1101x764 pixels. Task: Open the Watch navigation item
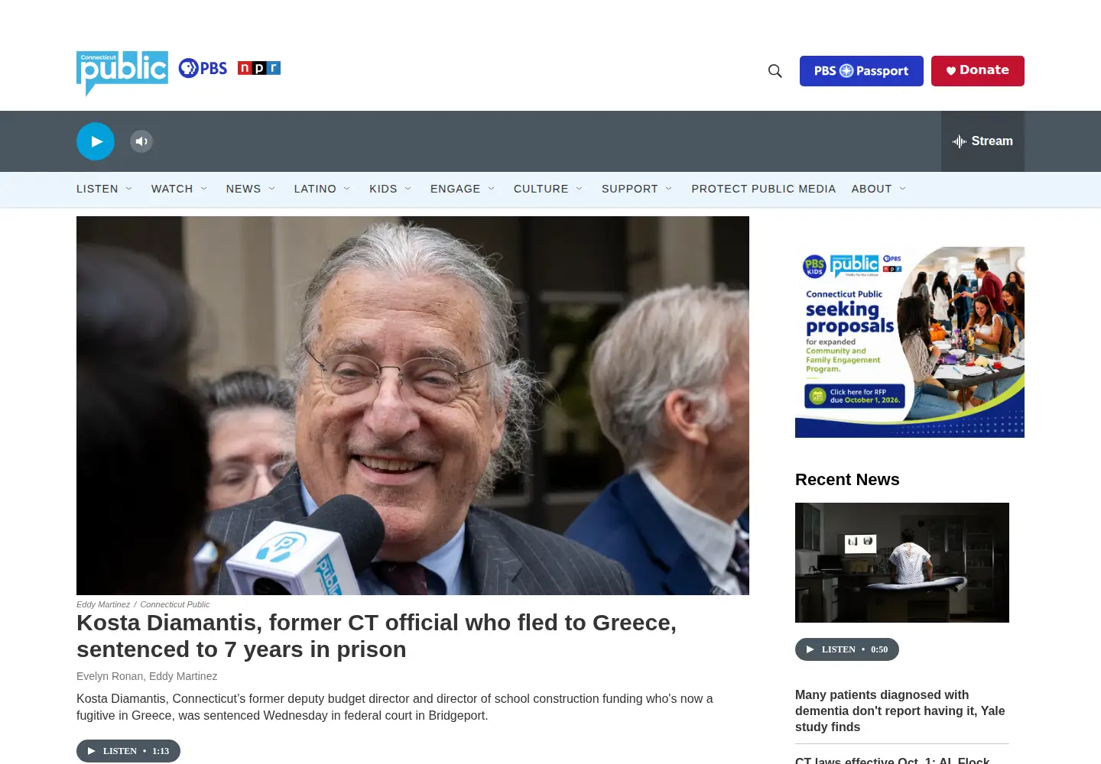tap(172, 189)
